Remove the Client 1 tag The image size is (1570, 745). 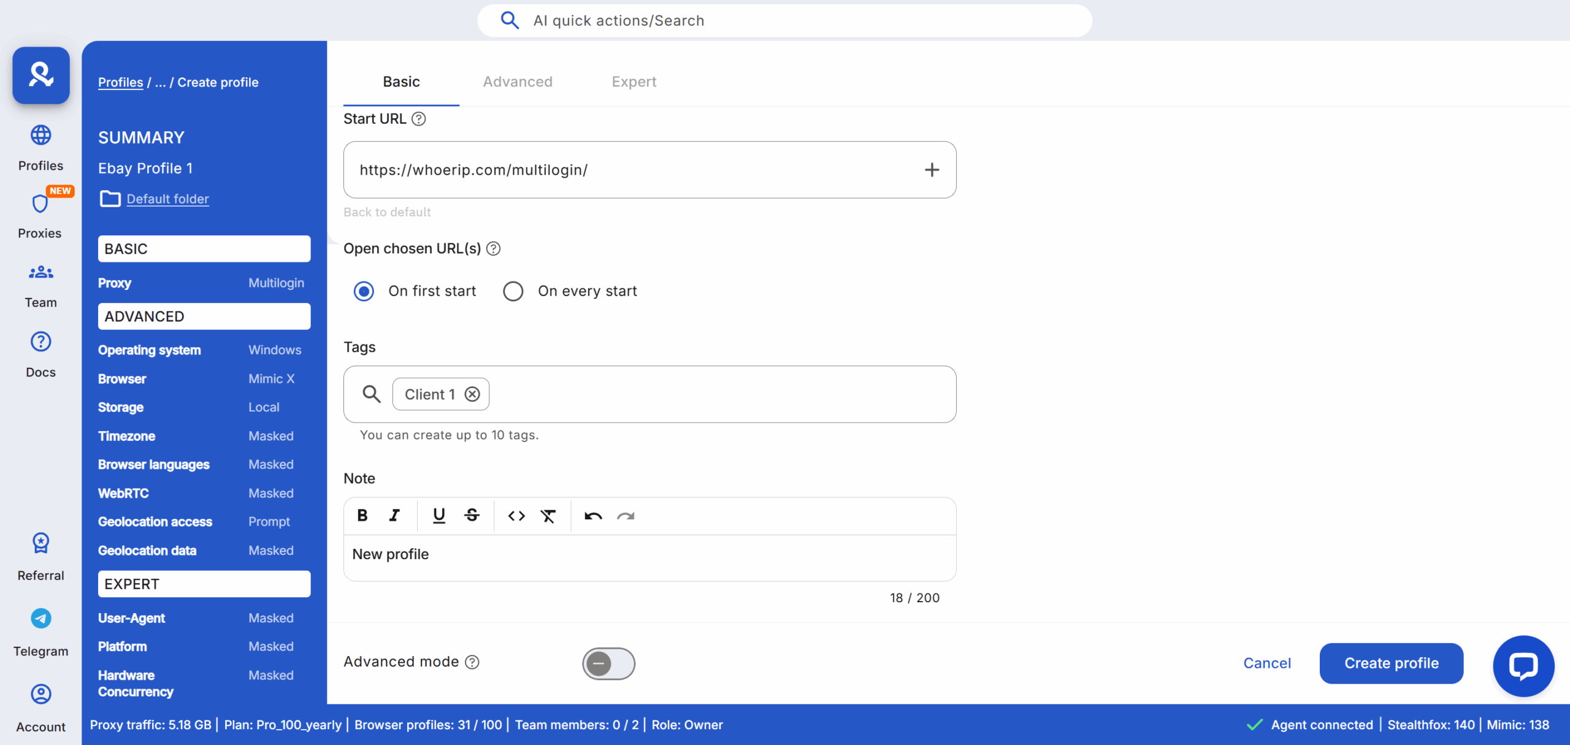pyautogui.click(x=472, y=394)
